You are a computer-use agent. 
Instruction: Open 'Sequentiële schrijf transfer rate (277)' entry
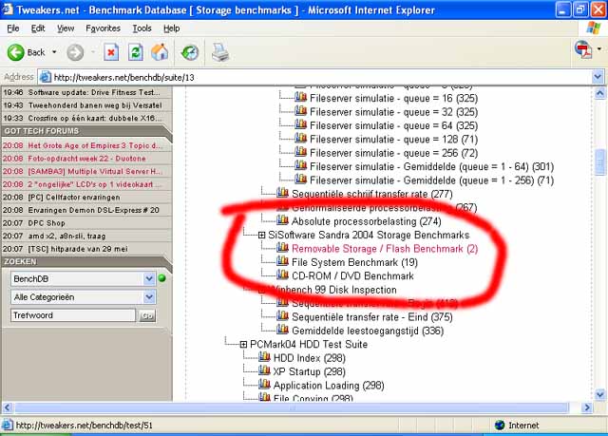[x=371, y=194]
